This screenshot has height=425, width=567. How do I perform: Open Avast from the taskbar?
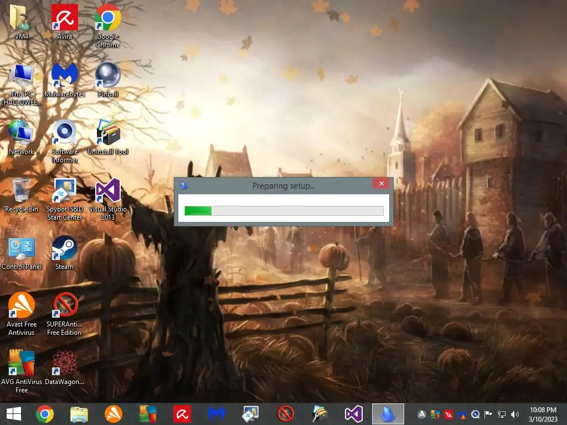pos(113,414)
